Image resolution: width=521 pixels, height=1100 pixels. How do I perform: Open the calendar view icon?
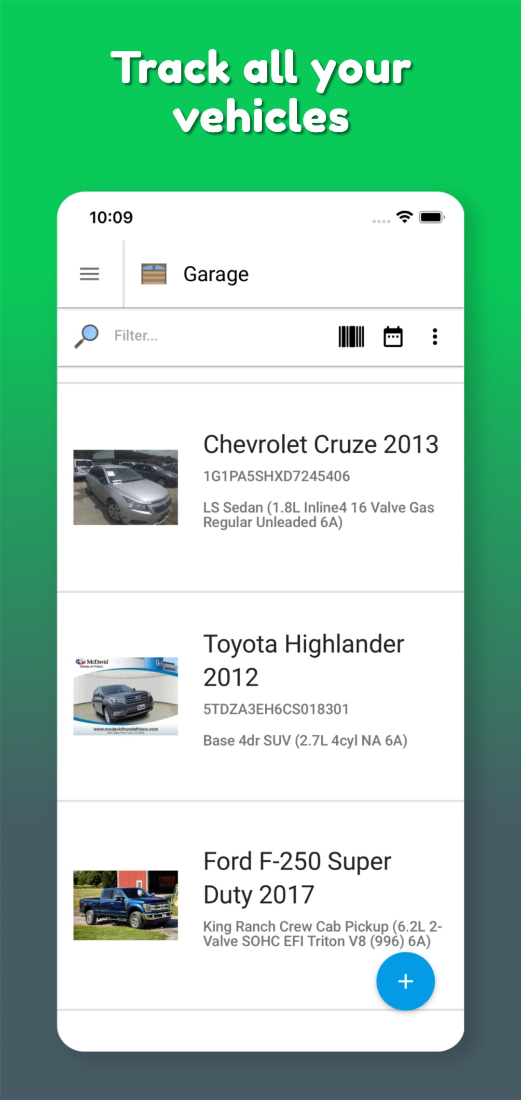[x=393, y=336]
